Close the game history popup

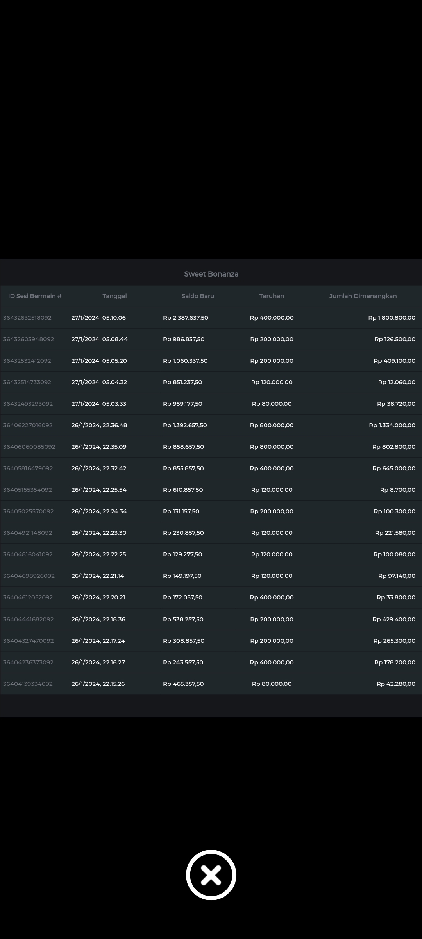(x=211, y=875)
